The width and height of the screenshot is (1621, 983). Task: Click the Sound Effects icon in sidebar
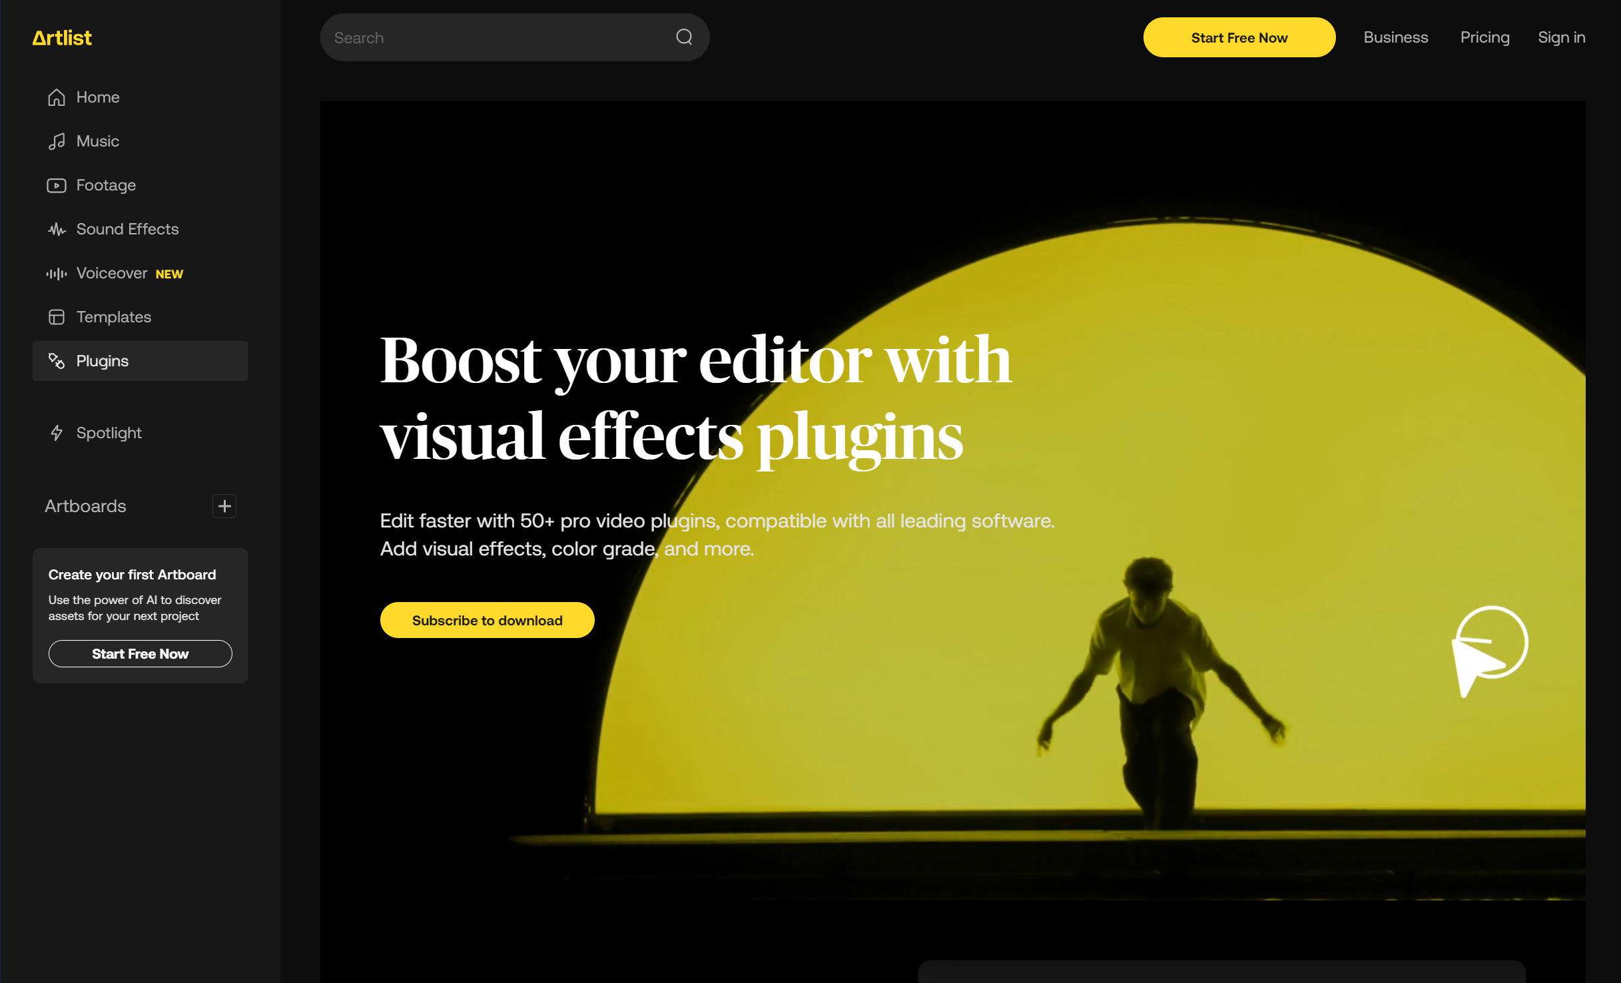pos(57,228)
